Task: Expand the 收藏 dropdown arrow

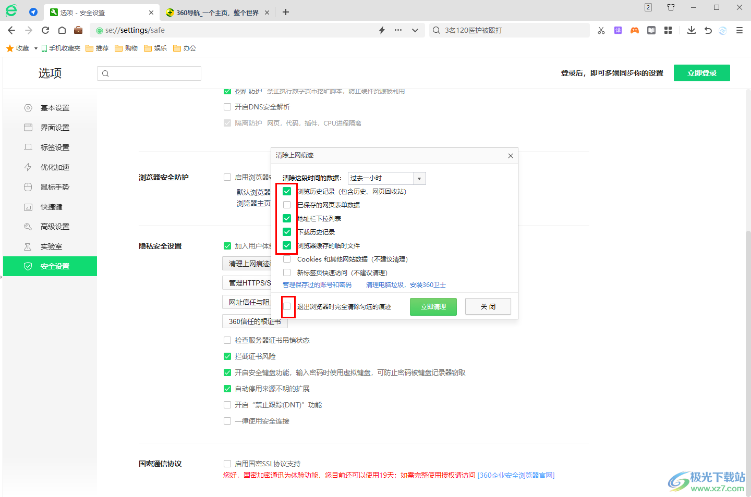Action: point(36,48)
